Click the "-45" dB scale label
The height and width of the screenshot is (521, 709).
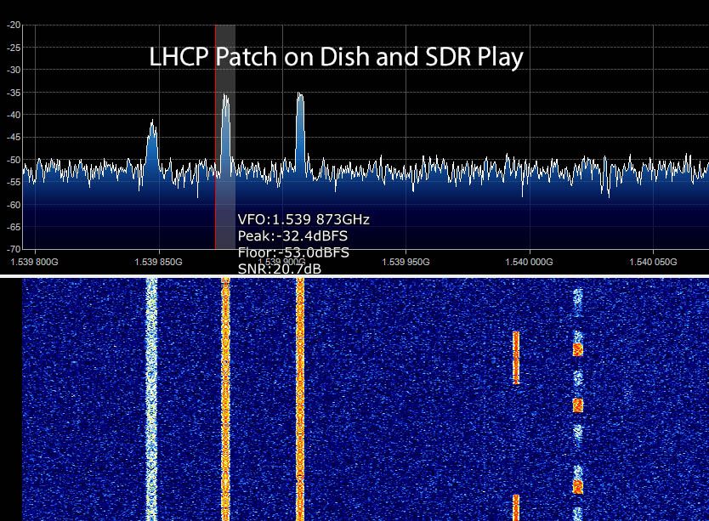(14, 137)
